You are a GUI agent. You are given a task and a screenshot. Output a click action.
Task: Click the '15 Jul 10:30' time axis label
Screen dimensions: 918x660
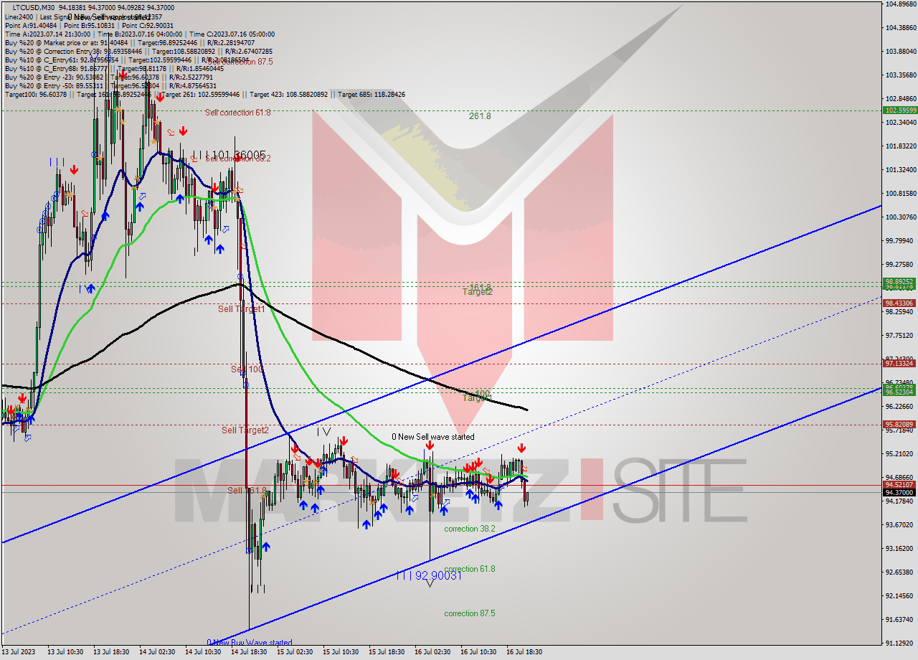[340, 652]
